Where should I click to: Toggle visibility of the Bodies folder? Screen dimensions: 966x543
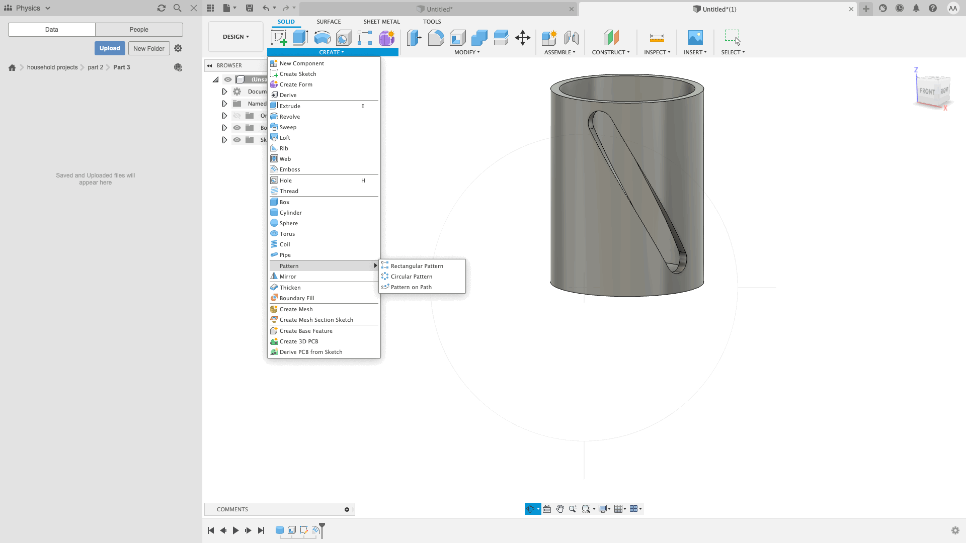pyautogui.click(x=237, y=128)
